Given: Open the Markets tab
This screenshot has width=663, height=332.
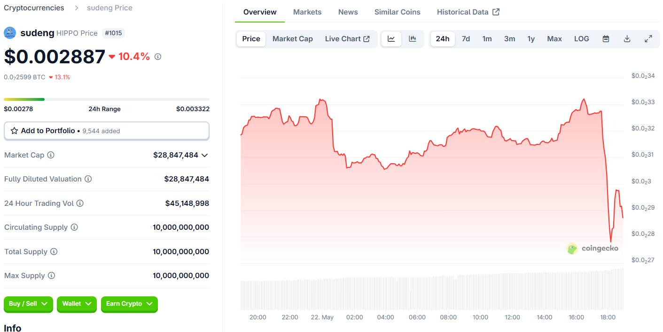Looking at the screenshot, I should (307, 12).
